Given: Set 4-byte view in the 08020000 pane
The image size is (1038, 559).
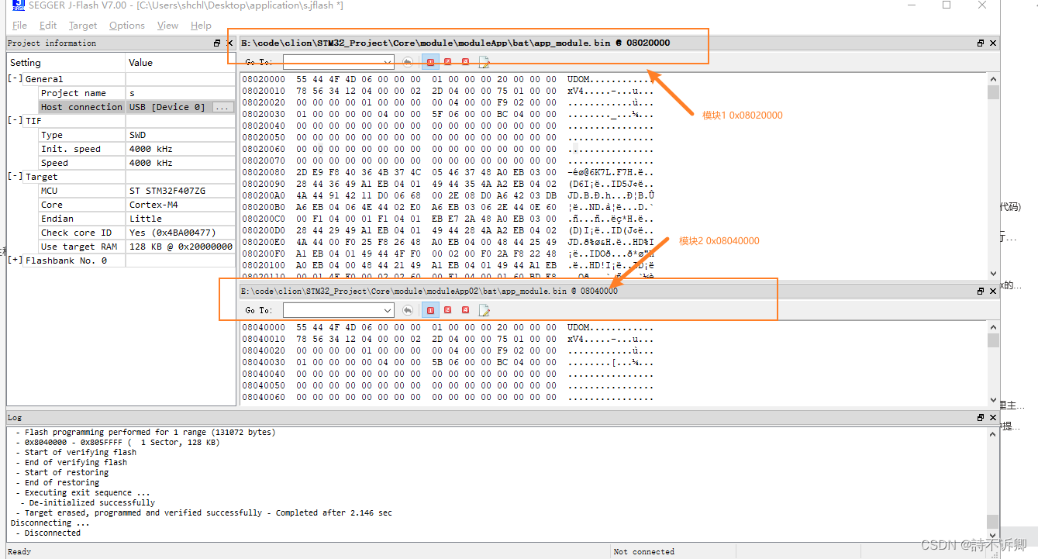Looking at the screenshot, I should (465, 62).
